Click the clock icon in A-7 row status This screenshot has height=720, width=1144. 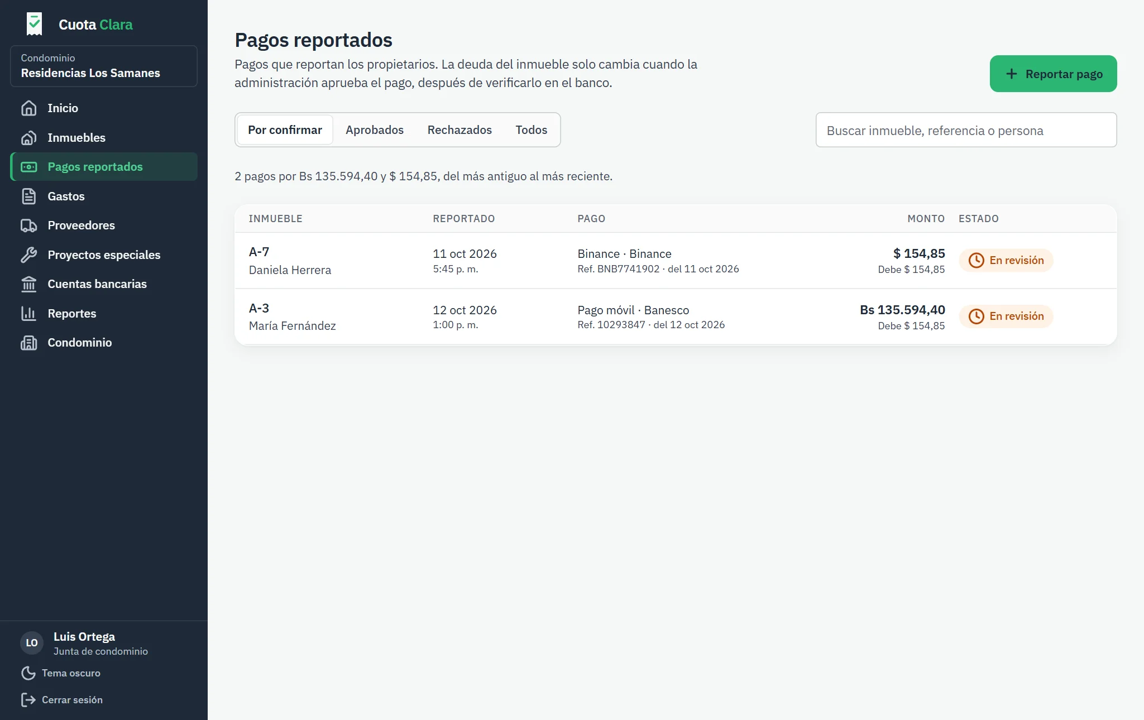click(x=976, y=260)
